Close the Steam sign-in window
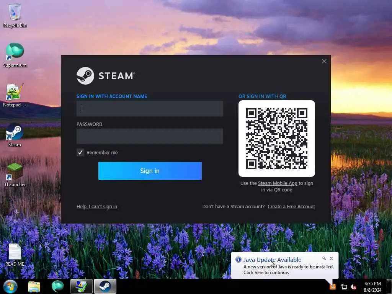 point(324,61)
